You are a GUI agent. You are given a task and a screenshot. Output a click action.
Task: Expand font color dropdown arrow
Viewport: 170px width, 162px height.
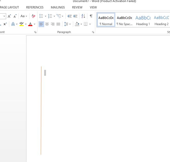click(x=34, y=24)
